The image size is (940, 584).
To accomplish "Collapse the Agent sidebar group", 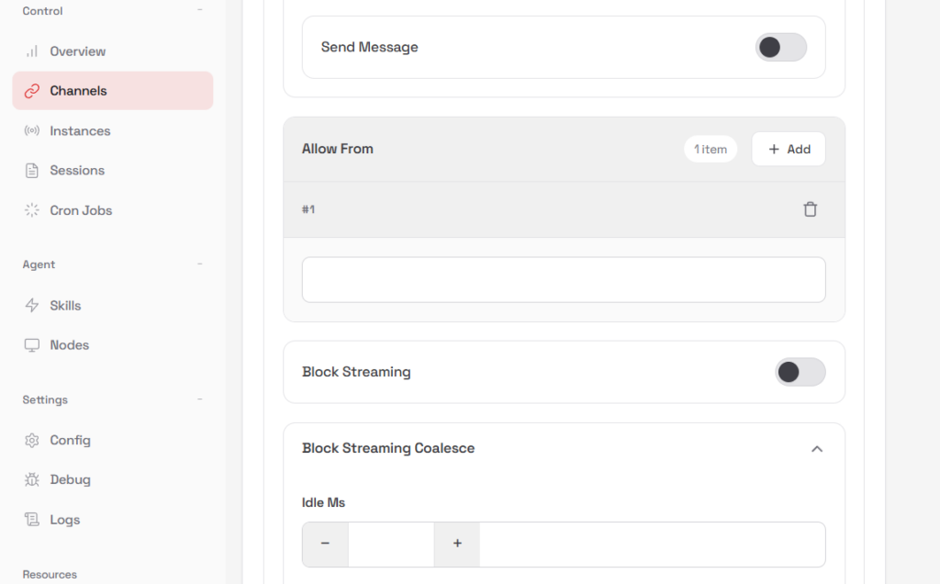I will (200, 264).
